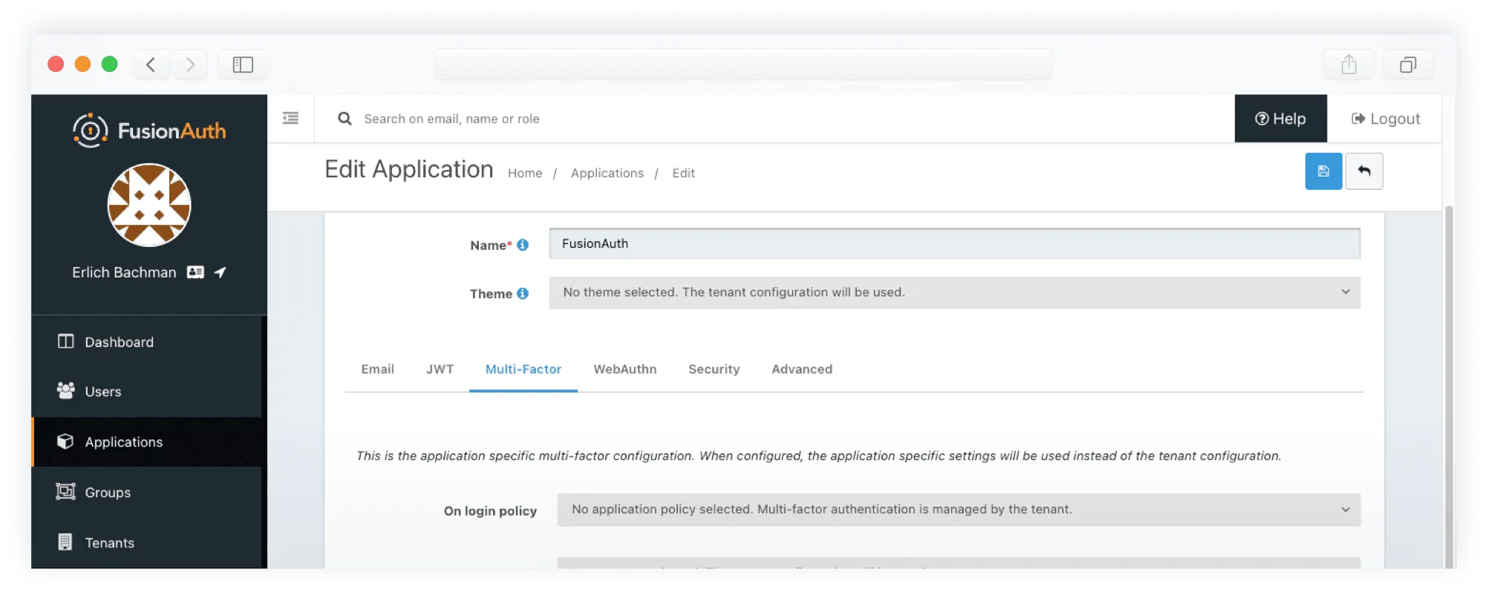
Task: Switch to the Advanced tab
Action: 802,369
